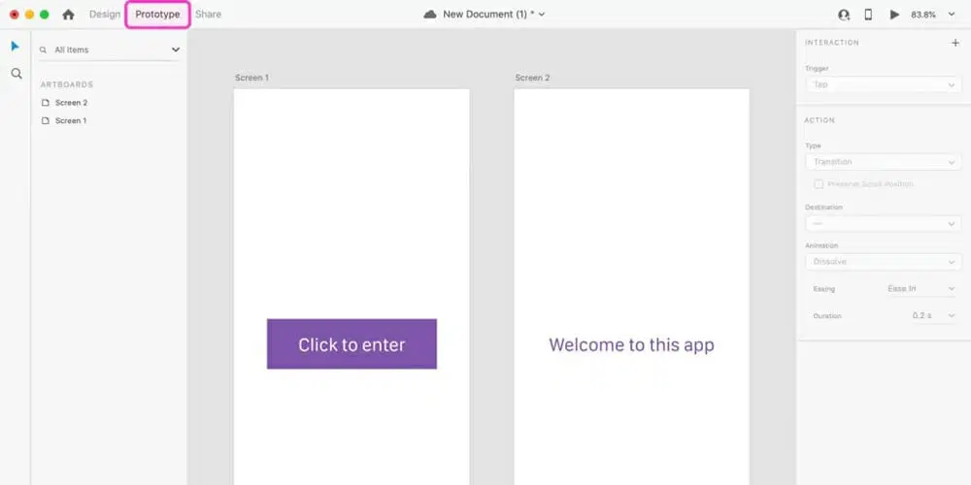Click the 83.8% zoom value
The height and width of the screenshot is (485, 971).
click(922, 15)
